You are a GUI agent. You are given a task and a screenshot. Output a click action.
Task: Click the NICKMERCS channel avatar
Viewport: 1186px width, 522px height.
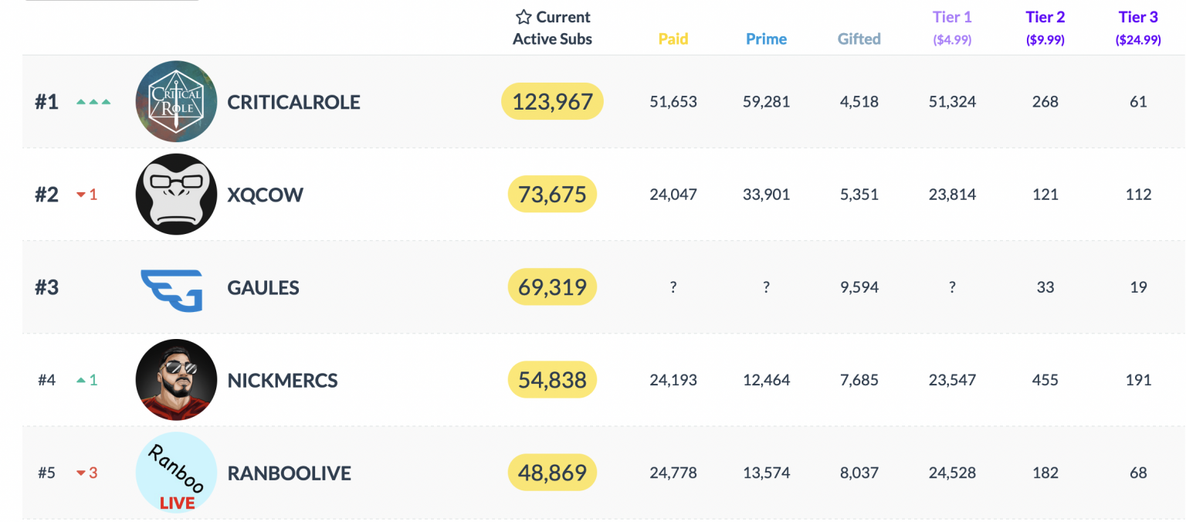point(176,379)
